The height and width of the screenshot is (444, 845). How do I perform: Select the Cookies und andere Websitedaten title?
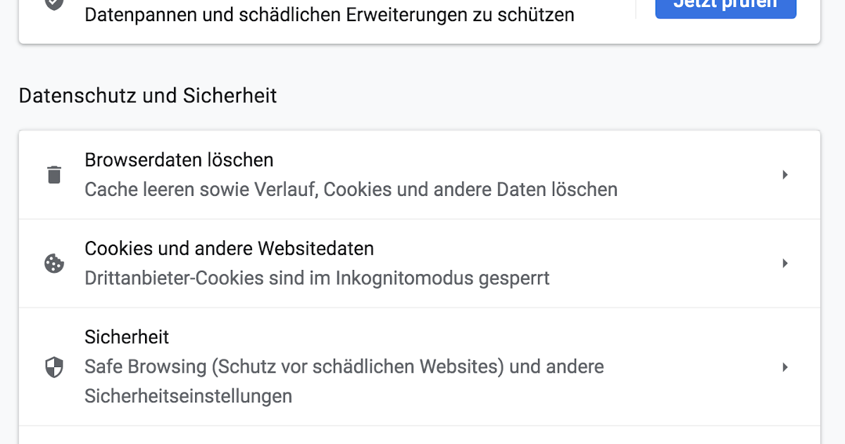click(229, 248)
